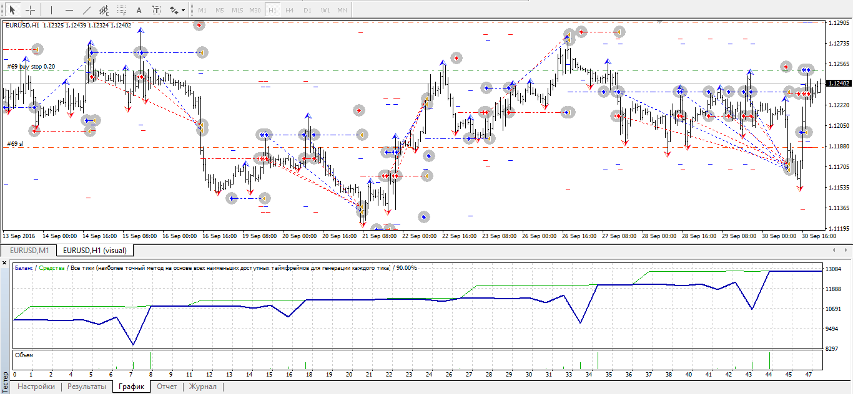Viewport: 853px width, 394px height.
Task: Open the EURUSD,M1 chart tab
Action: (x=29, y=250)
